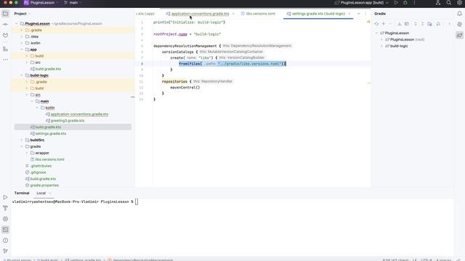Open Project view mode dropdown
Image resolution: width=465 pixels, height=261 pixels.
tap(23, 14)
